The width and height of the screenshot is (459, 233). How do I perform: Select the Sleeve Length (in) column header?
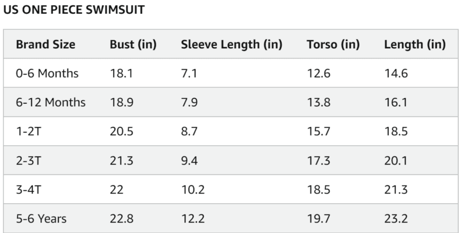[x=231, y=44]
